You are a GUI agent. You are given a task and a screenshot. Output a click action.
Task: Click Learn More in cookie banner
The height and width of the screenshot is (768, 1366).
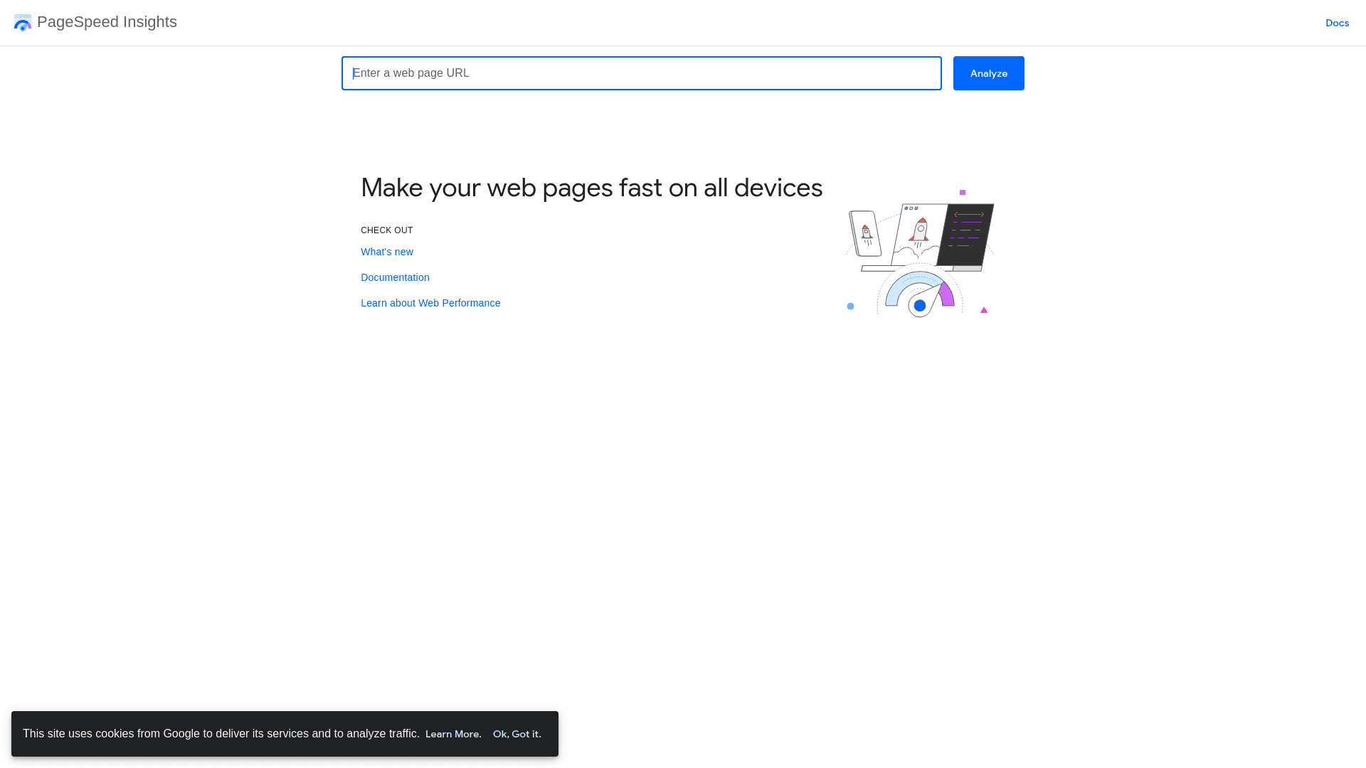pyautogui.click(x=453, y=734)
